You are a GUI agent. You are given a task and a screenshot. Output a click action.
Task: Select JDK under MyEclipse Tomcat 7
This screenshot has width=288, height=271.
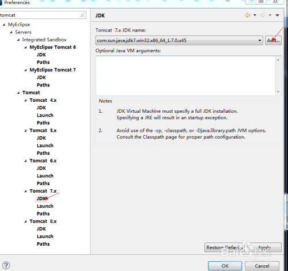click(41, 78)
